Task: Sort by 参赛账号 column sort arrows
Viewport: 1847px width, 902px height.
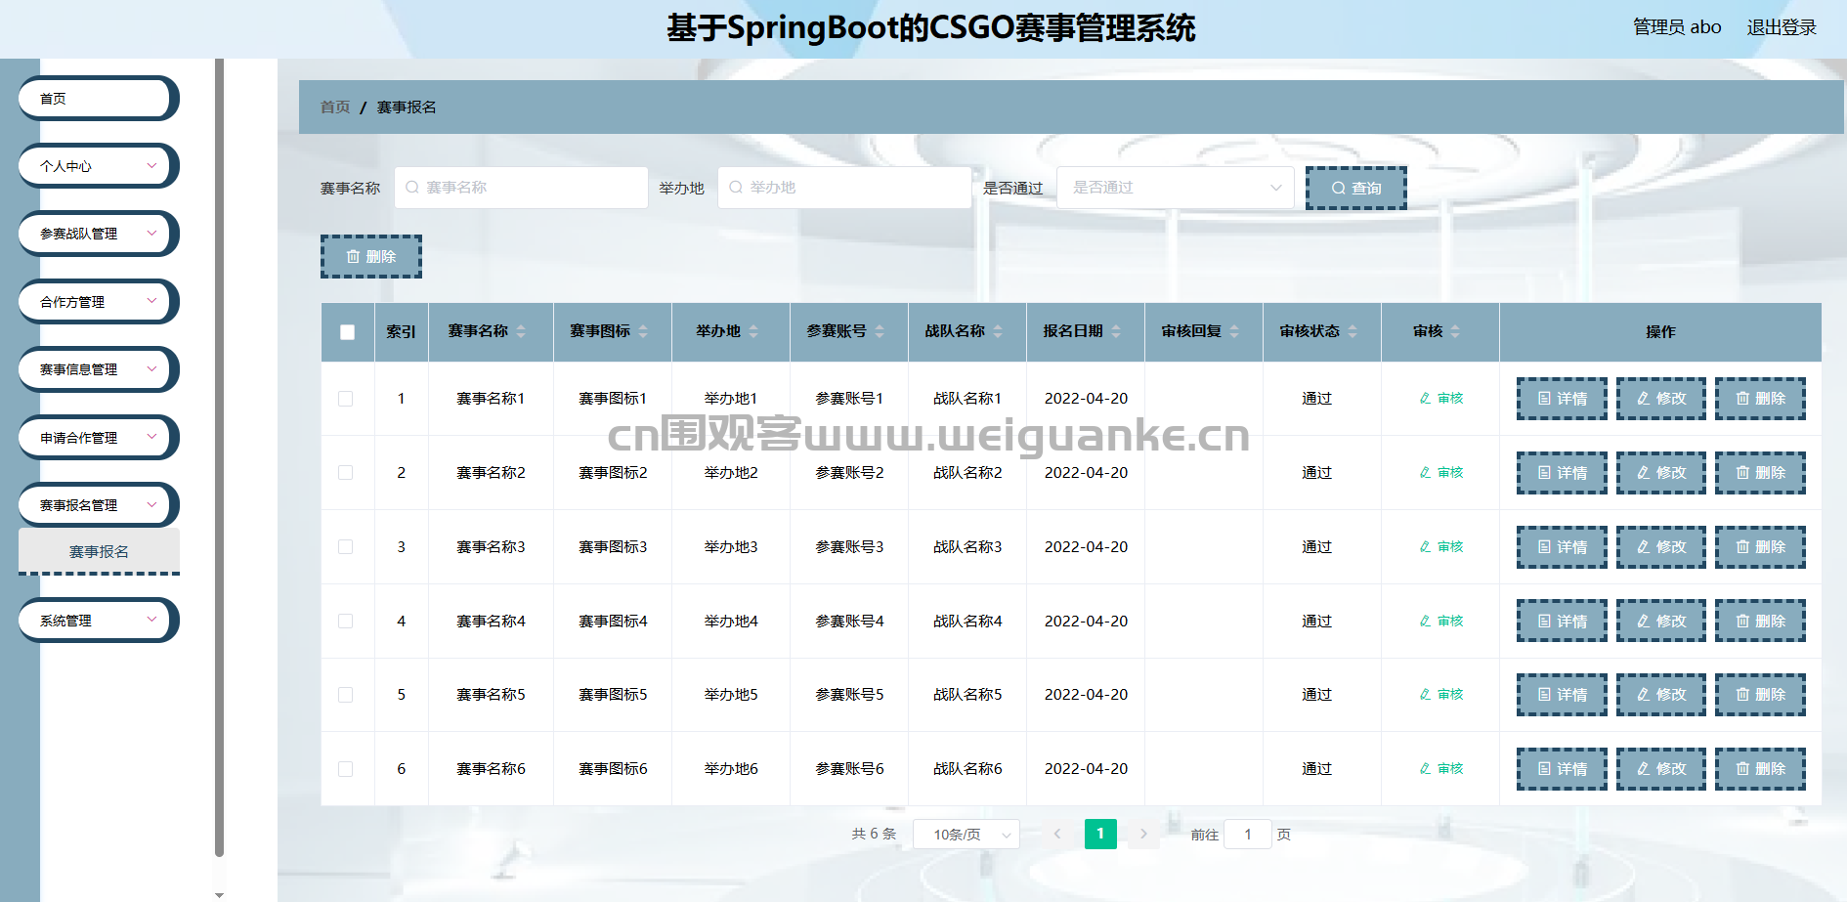Action: click(x=880, y=332)
